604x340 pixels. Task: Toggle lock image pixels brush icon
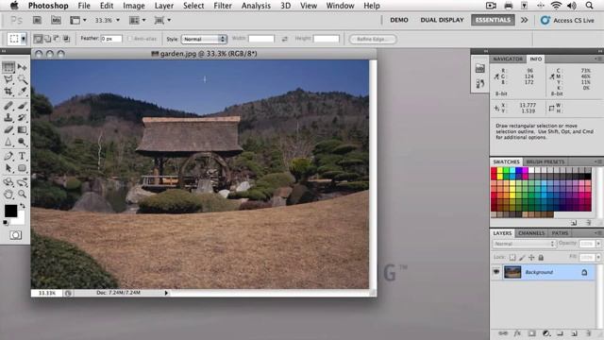[522, 257]
